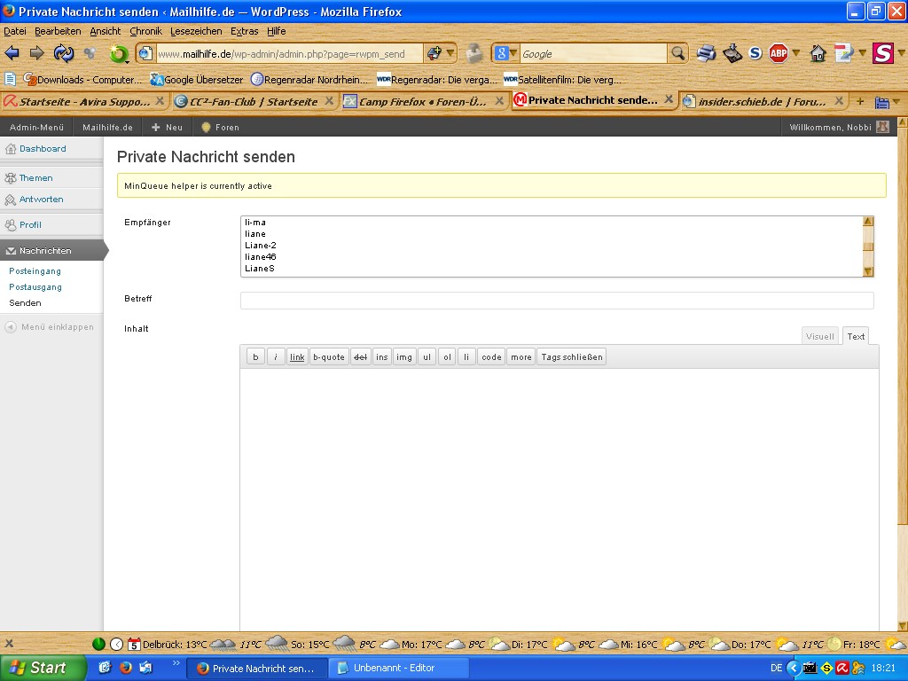908x681 pixels.
Task: Go back with the browser back arrow
Action: [x=12, y=54]
